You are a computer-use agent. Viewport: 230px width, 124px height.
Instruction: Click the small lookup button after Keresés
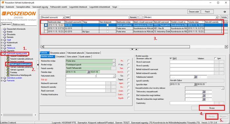(140, 17)
